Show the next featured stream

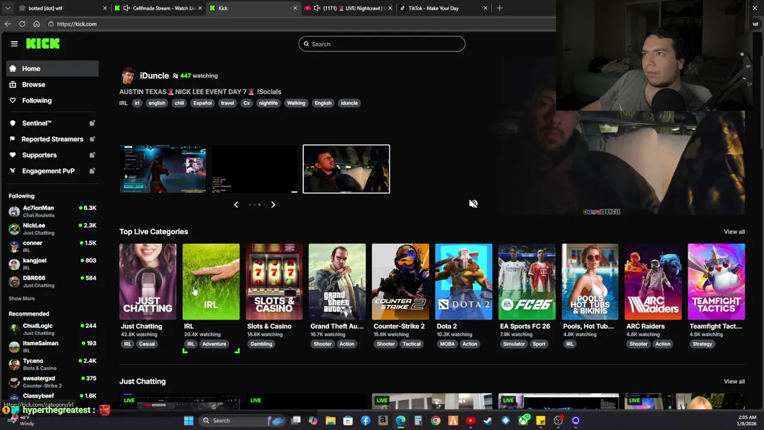tap(273, 204)
